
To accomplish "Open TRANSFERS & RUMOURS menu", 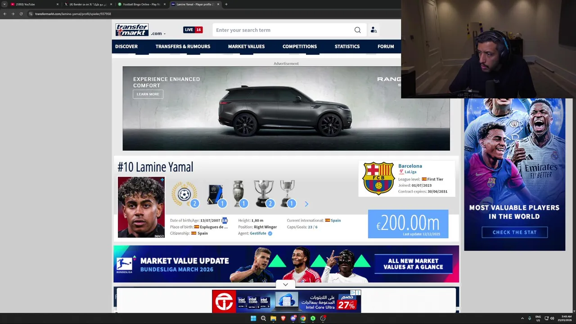I will pos(183,46).
